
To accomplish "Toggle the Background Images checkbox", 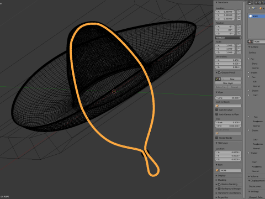I will 219,188.
